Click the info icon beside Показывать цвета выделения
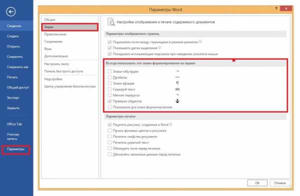This screenshot has width=300, height=196. coord(159,48)
